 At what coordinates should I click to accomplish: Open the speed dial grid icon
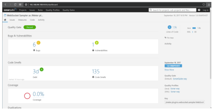(20, 4)
